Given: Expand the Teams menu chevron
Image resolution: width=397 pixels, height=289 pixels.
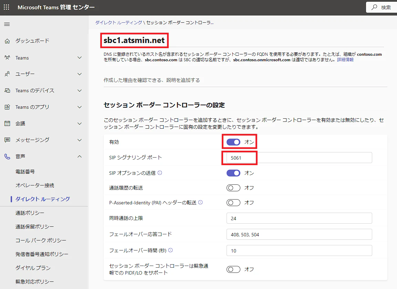Looking at the screenshot, I should click(80, 58).
